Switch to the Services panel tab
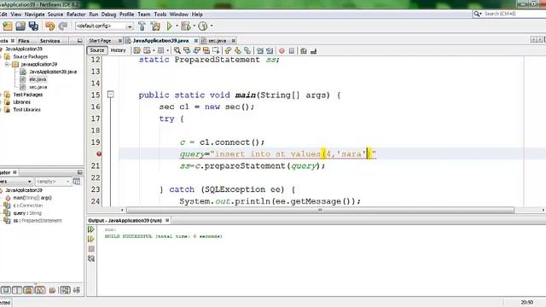This screenshot has height=307, width=546. coord(49,41)
